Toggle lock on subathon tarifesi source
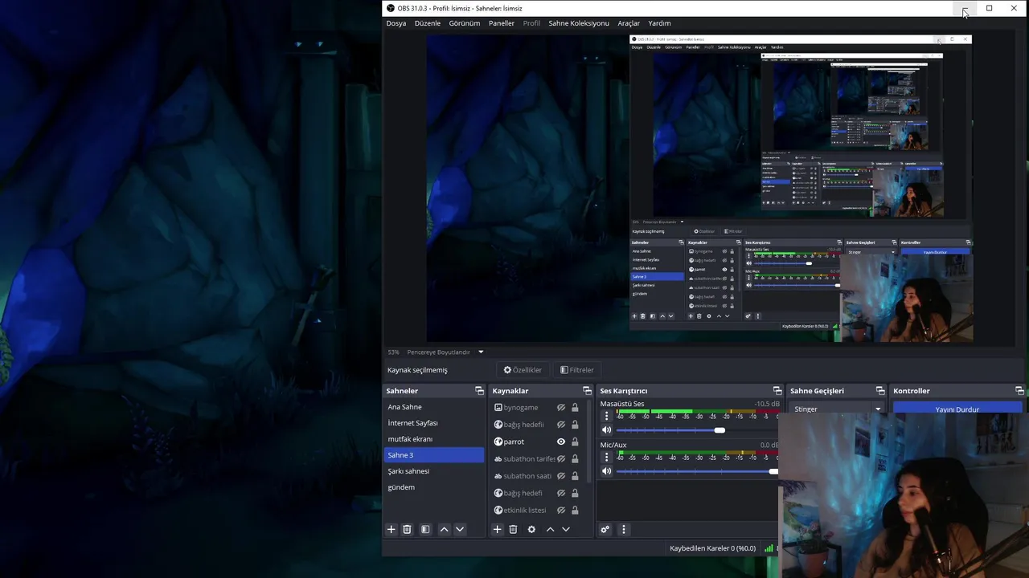Image resolution: width=1029 pixels, height=578 pixels. (575, 459)
